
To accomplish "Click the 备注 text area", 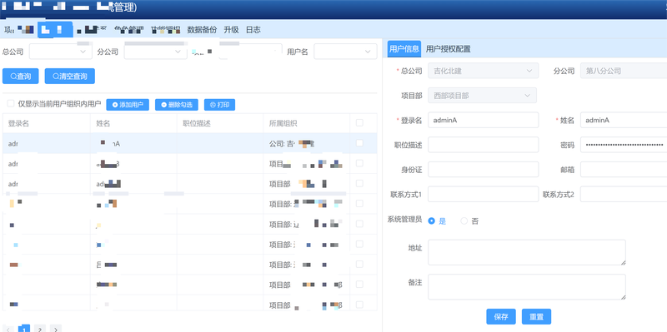I will tap(527, 287).
